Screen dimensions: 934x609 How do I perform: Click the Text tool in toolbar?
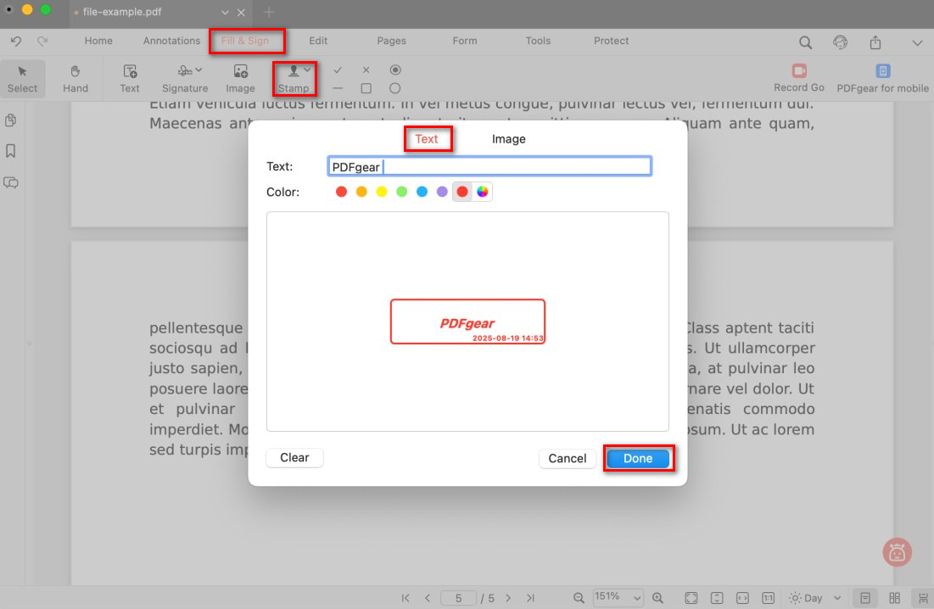[130, 77]
